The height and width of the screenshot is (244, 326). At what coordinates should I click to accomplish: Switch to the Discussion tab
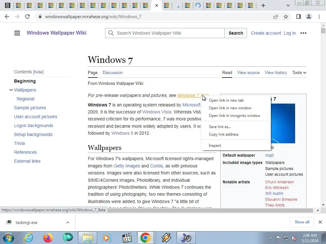[112, 73]
